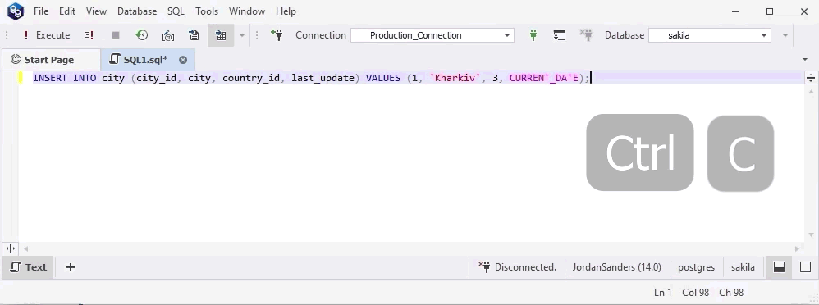819x305 pixels.
Task: Open the Help menu
Action: point(286,11)
